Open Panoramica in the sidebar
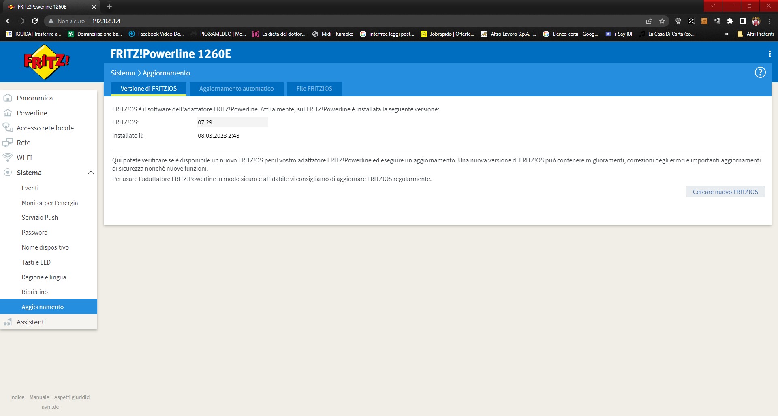 [35, 98]
